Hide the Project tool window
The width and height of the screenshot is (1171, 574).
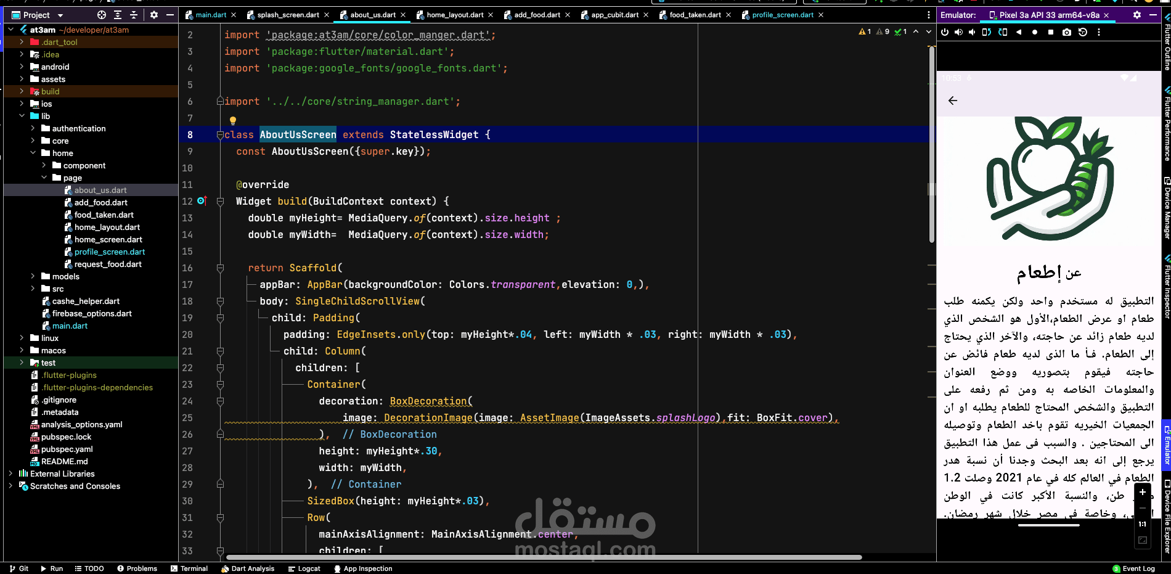(x=170, y=15)
